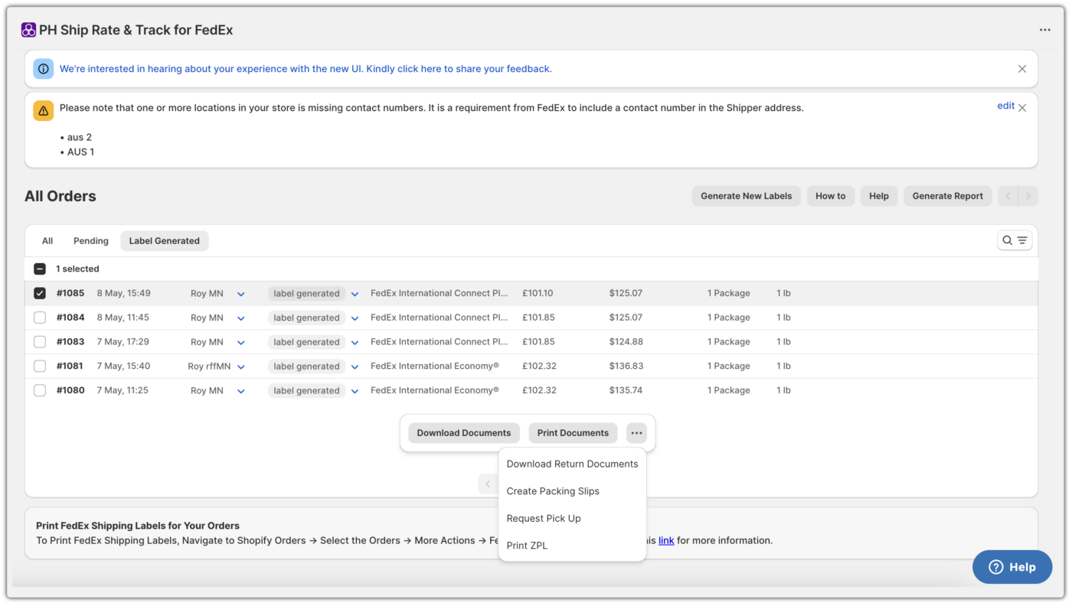Check the order #1081 checkbox
1072x603 pixels.
click(40, 366)
